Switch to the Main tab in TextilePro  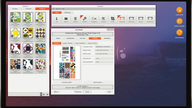pyautogui.click(x=57, y=13)
